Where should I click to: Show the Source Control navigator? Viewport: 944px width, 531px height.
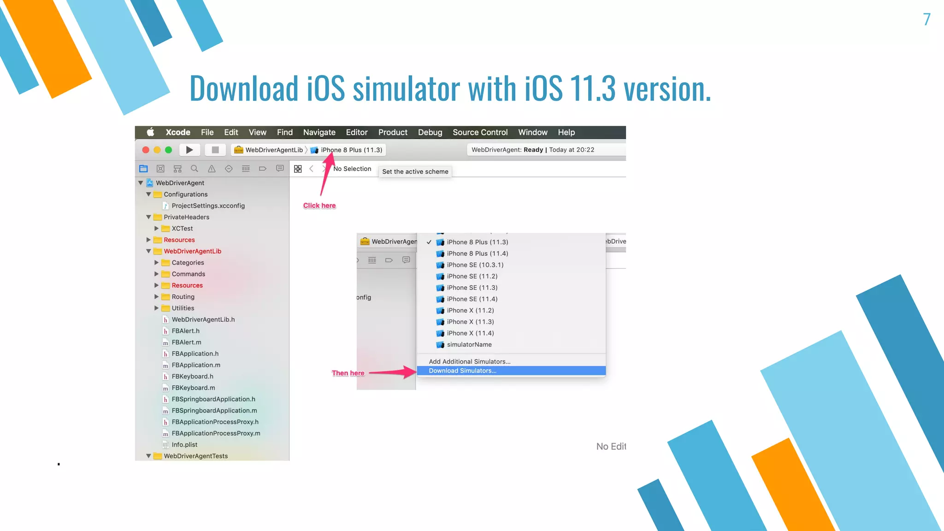click(160, 169)
